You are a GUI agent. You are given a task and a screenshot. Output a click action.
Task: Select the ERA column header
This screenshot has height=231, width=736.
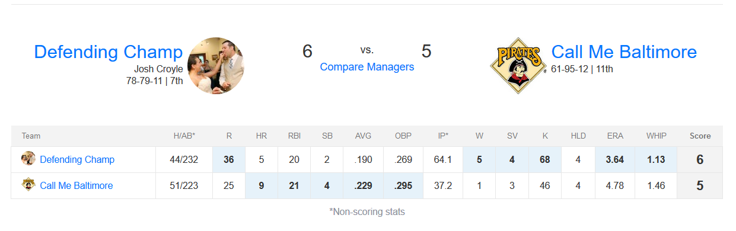(x=614, y=136)
